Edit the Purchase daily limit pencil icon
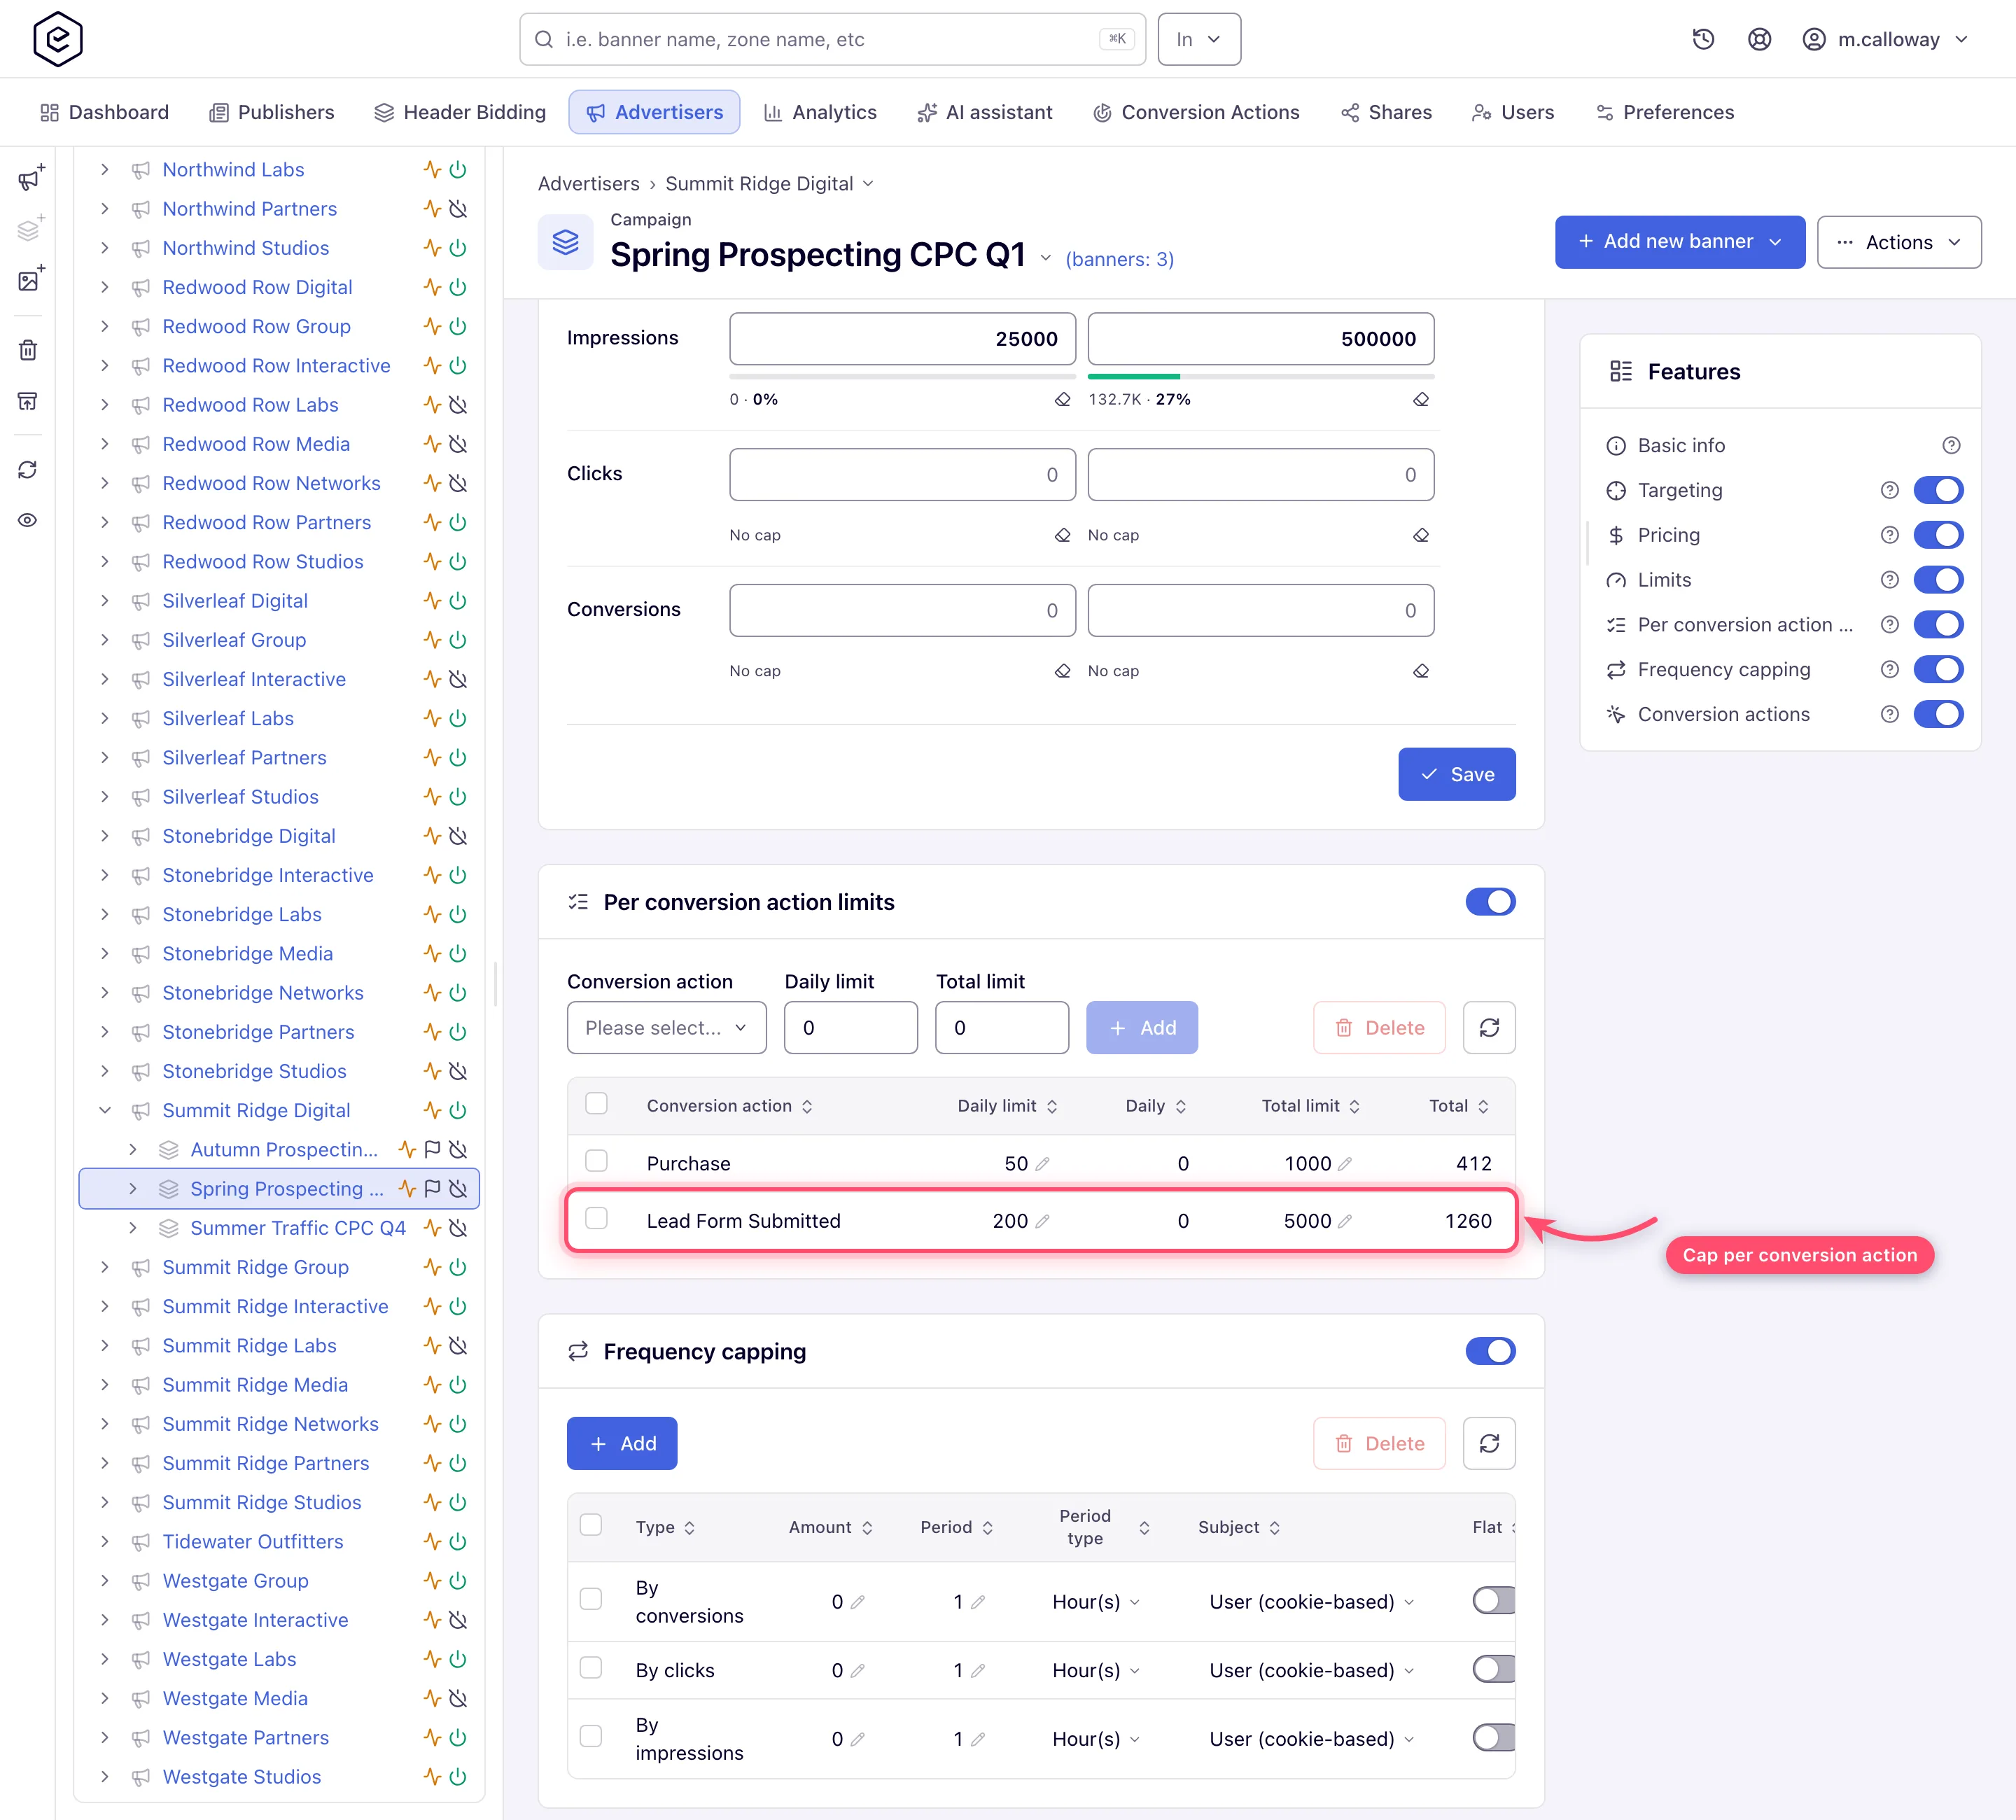 (1043, 1163)
